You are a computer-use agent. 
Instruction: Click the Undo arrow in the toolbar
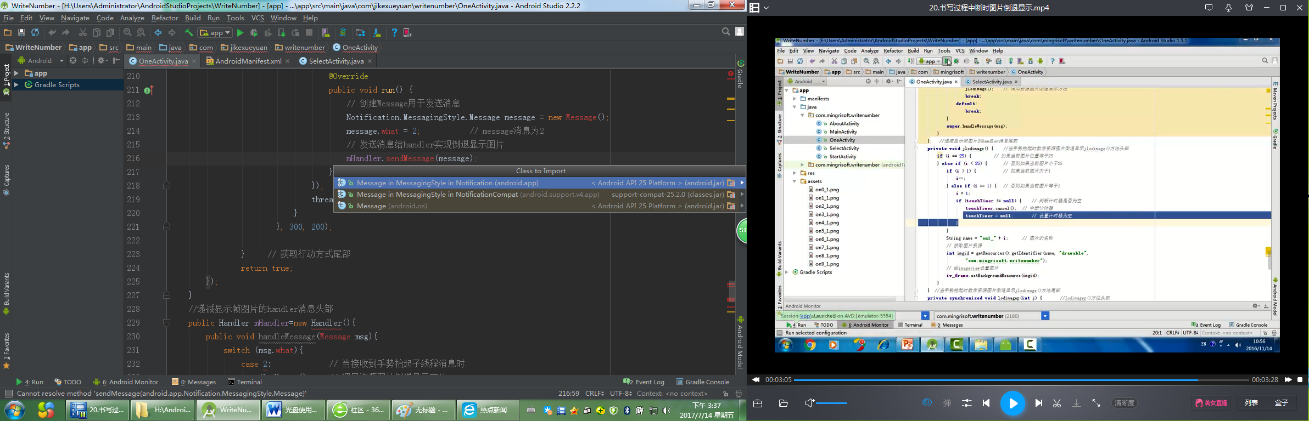[x=52, y=33]
